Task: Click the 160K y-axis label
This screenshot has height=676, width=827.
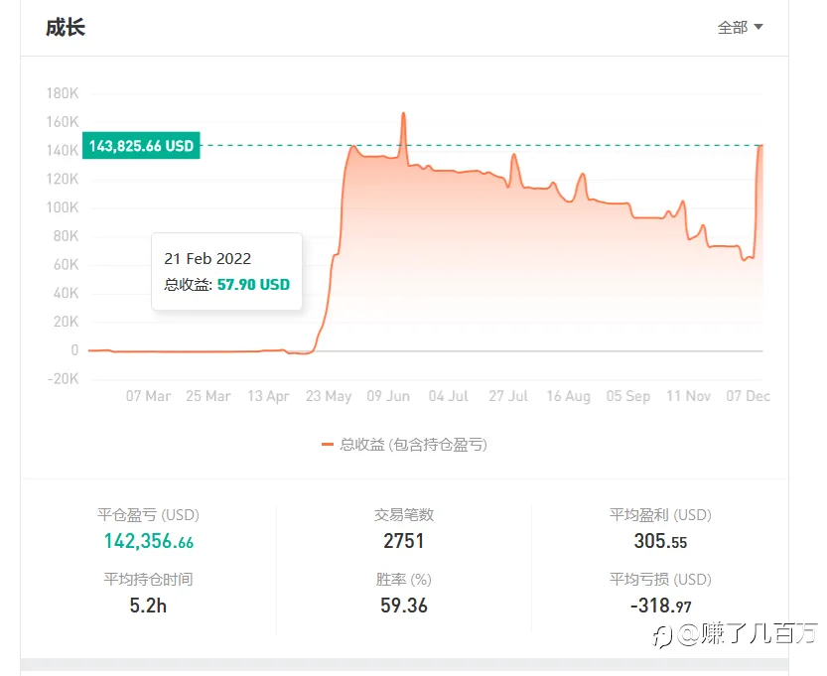Action: tap(63, 122)
